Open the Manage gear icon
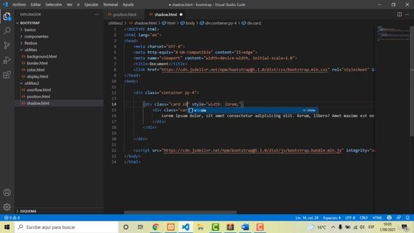Image resolution: width=414 pixels, height=233 pixels. coord(7,207)
